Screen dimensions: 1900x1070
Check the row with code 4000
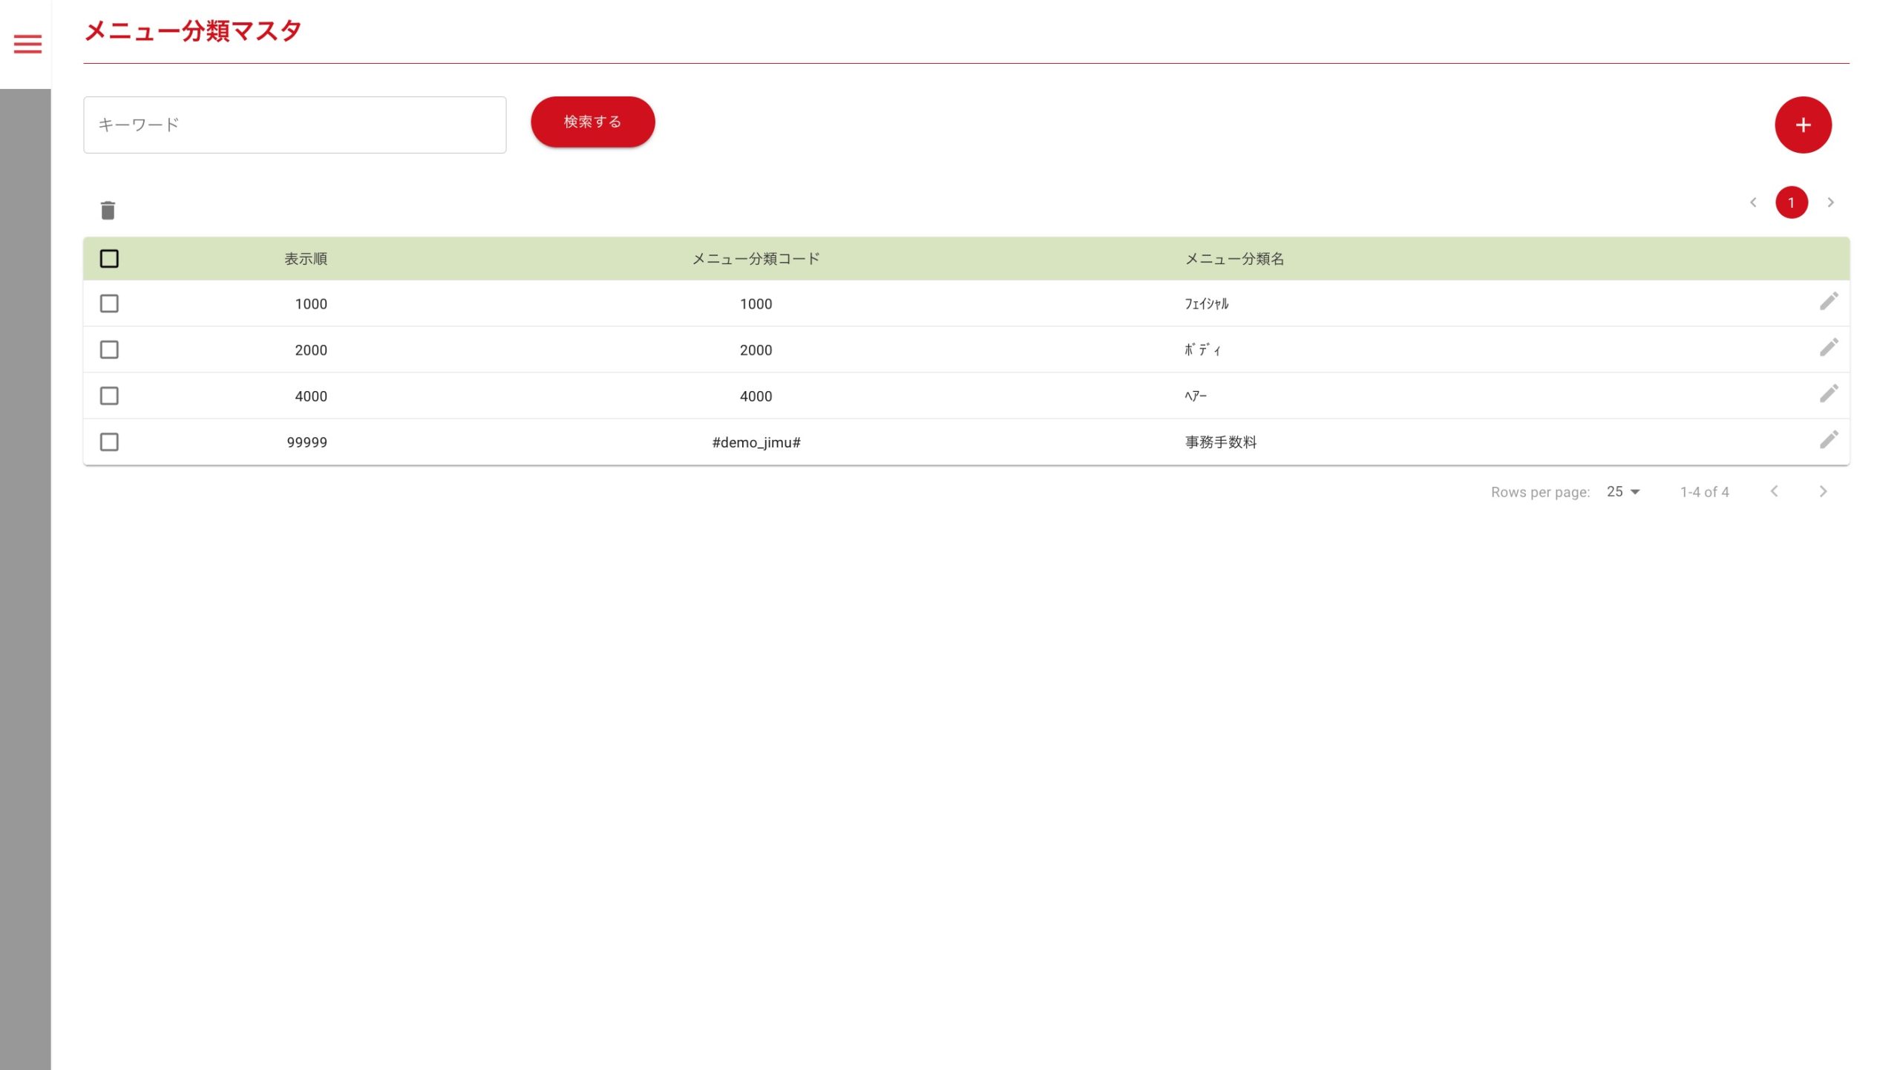pos(109,396)
